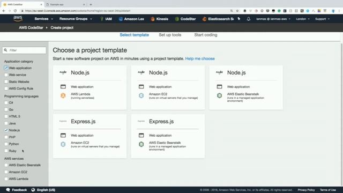Click the Filter input field
Viewport: 343px width, 193px height.
[24, 50]
